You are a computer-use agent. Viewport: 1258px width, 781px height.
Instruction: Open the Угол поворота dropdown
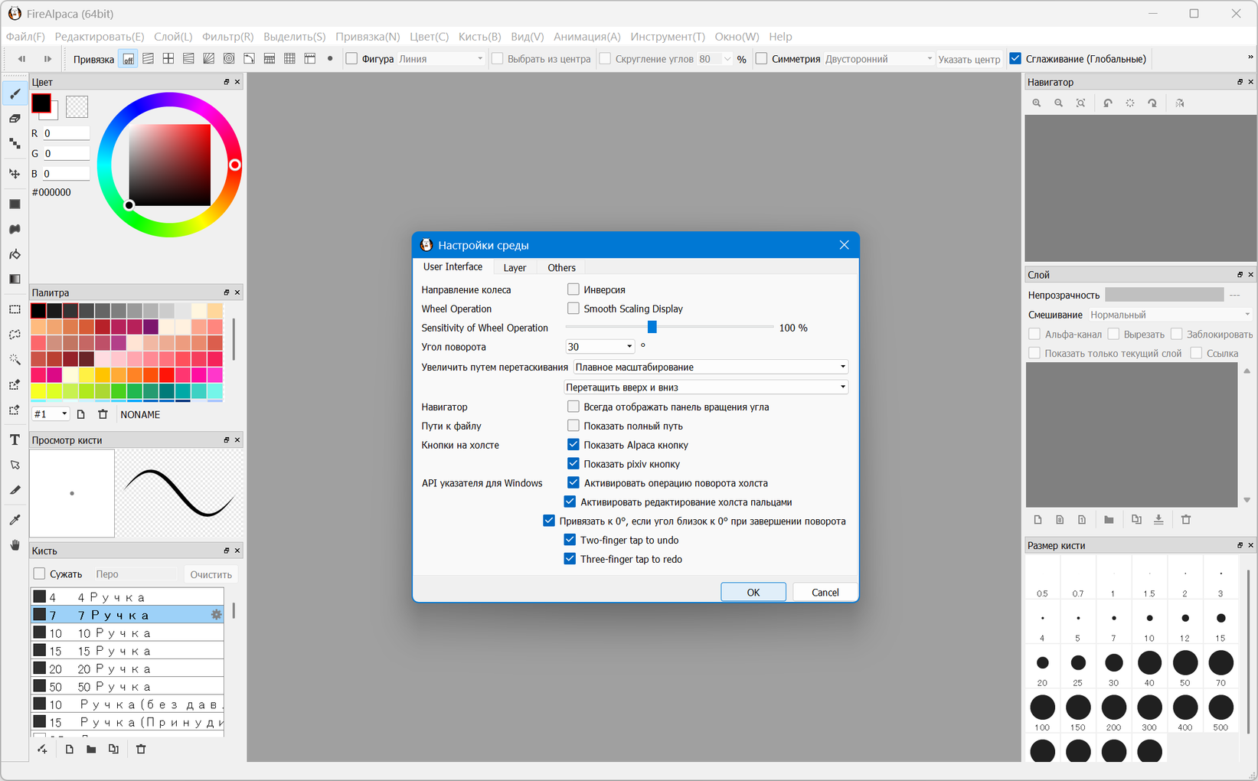point(600,347)
